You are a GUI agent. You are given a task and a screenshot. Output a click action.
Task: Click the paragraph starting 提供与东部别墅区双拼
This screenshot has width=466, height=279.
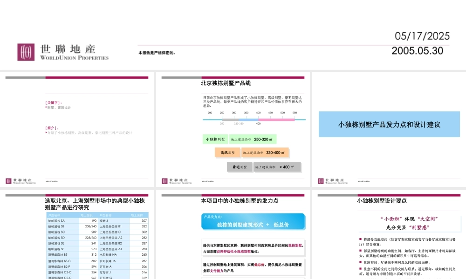pyautogui.click(x=253, y=248)
